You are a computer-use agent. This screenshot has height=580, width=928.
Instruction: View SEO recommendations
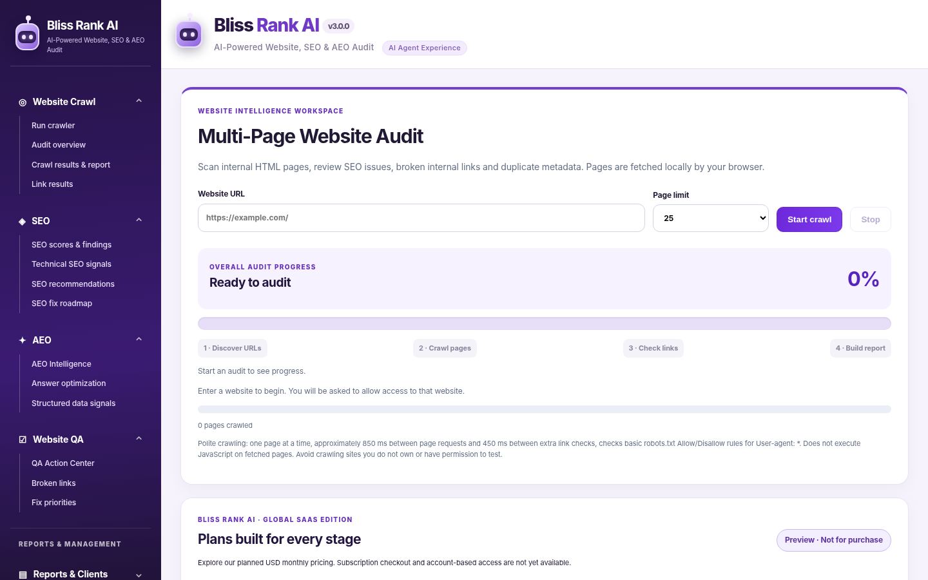click(x=73, y=284)
